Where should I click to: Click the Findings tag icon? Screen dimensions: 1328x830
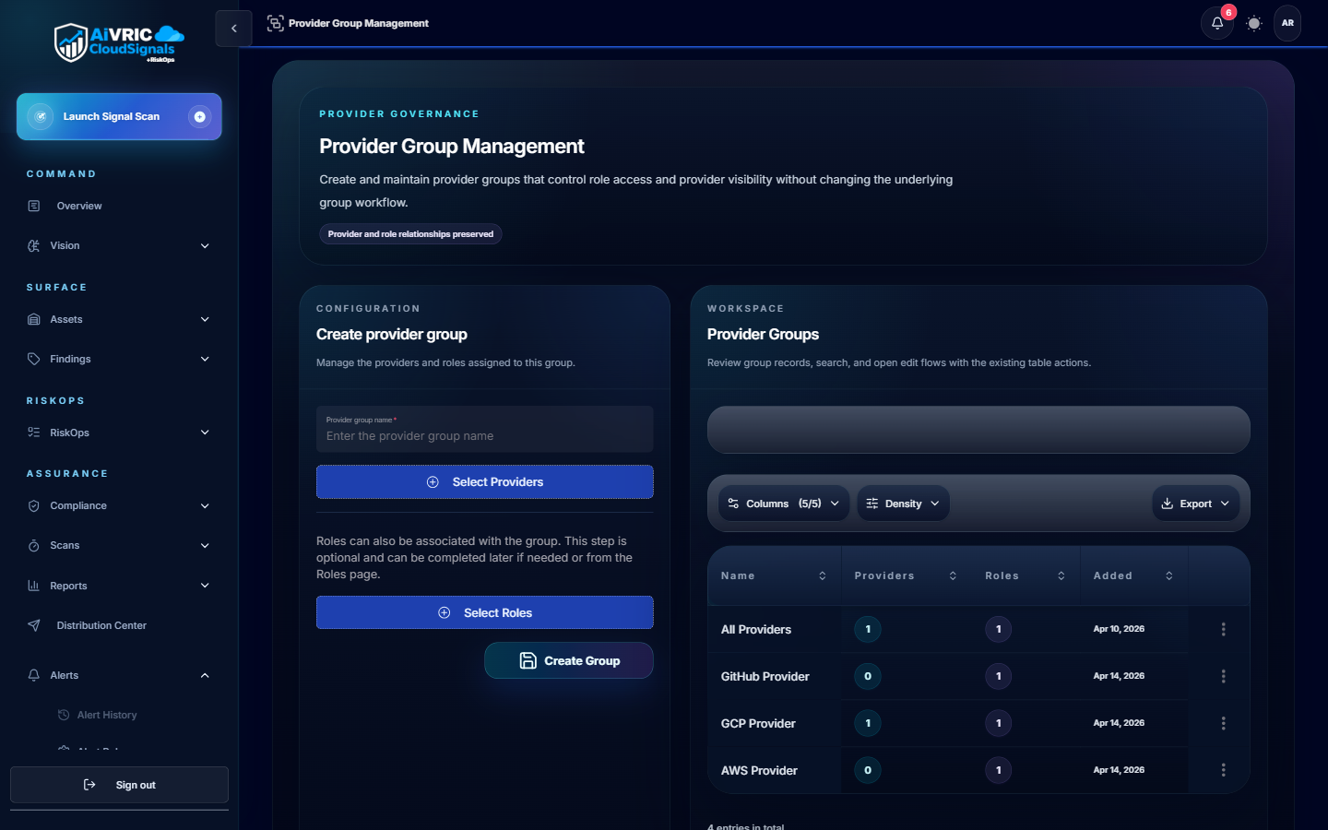click(x=34, y=359)
